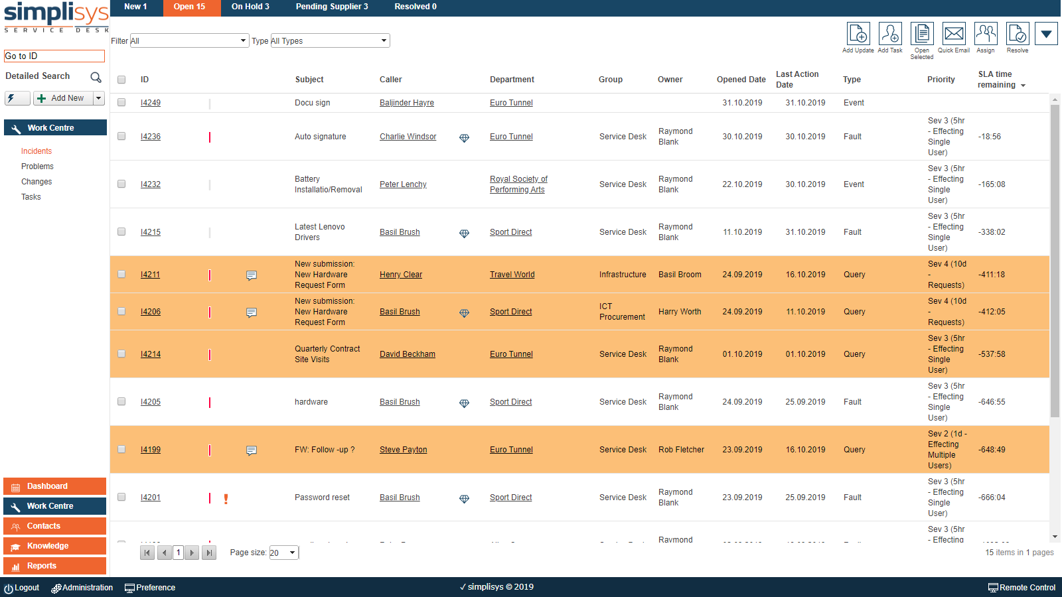Open the Page size dropdown

coord(284,553)
